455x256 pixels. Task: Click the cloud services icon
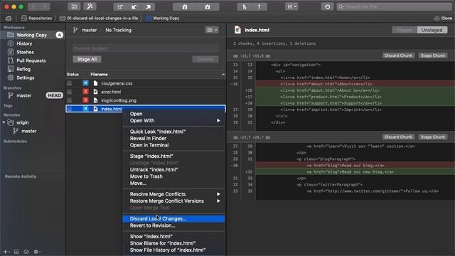pyautogui.click(x=9, y=18)
